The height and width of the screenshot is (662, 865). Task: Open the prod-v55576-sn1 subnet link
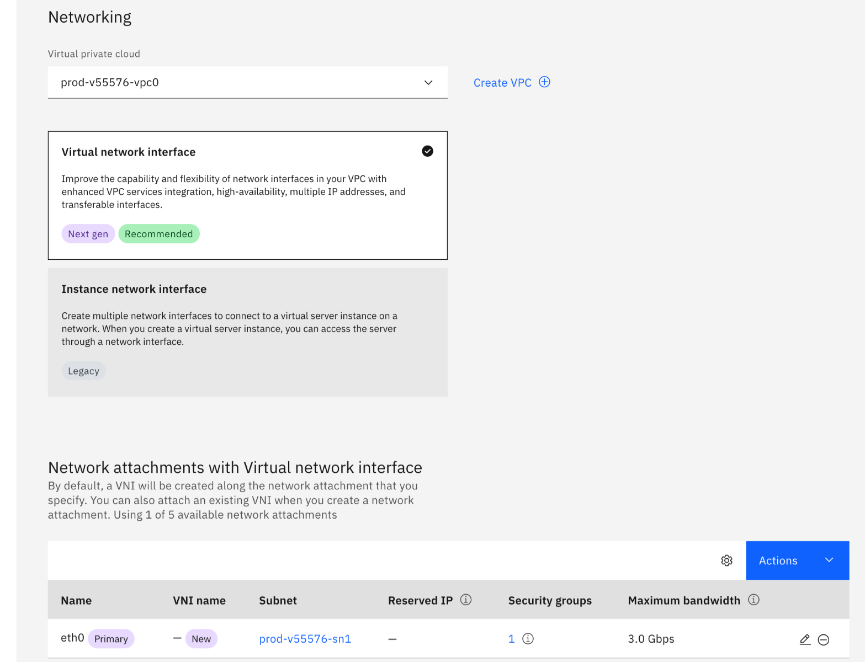point(305,639)
